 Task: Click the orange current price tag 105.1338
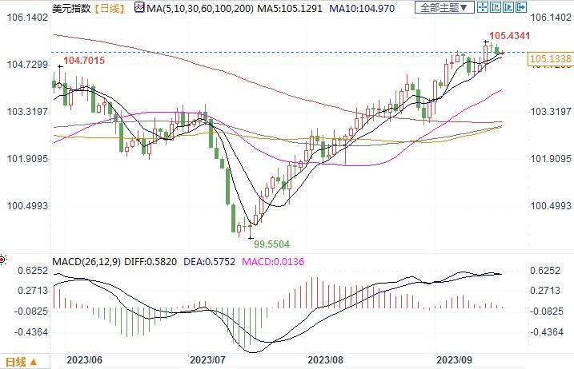tap(551, 59)
